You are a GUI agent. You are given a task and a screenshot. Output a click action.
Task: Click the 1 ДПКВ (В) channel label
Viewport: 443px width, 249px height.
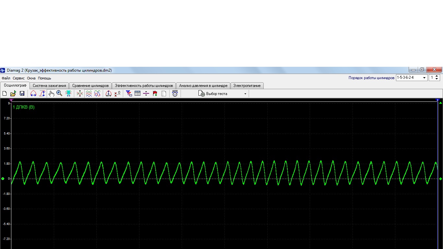24,107
